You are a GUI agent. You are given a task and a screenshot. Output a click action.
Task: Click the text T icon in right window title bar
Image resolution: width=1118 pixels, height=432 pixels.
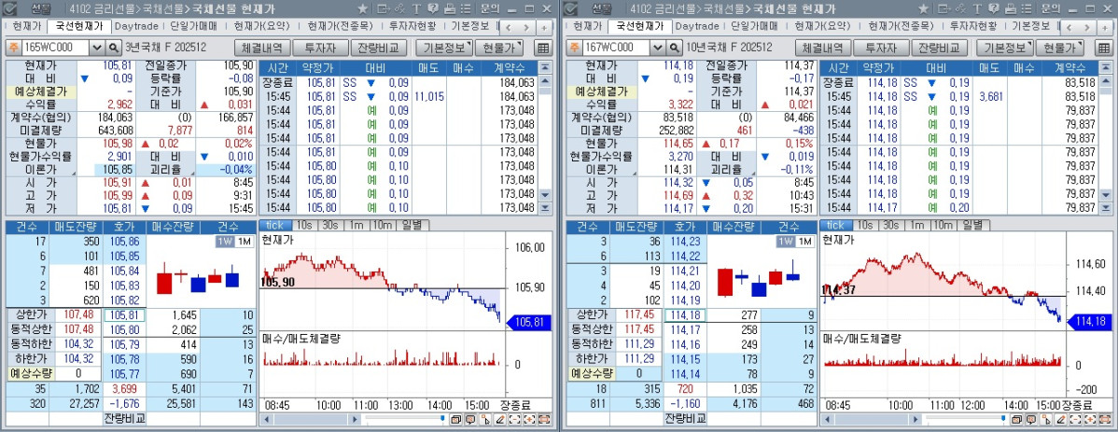[977, 9]
